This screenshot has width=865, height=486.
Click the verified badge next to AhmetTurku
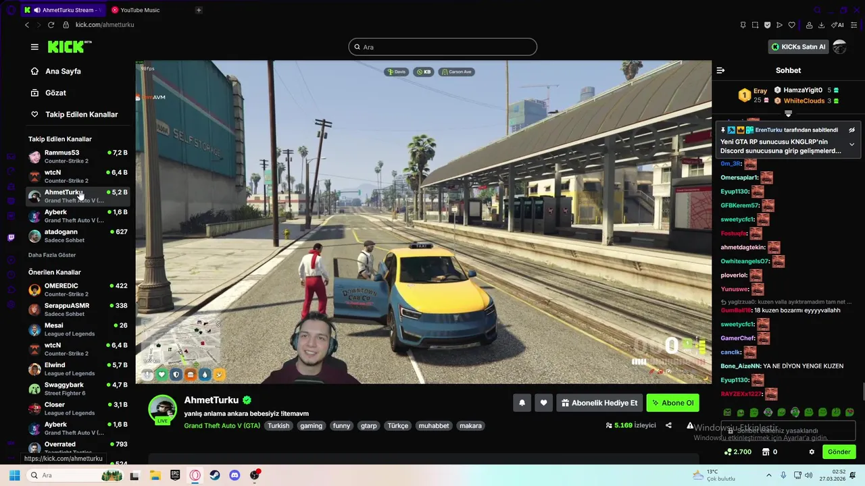[247, 400]
